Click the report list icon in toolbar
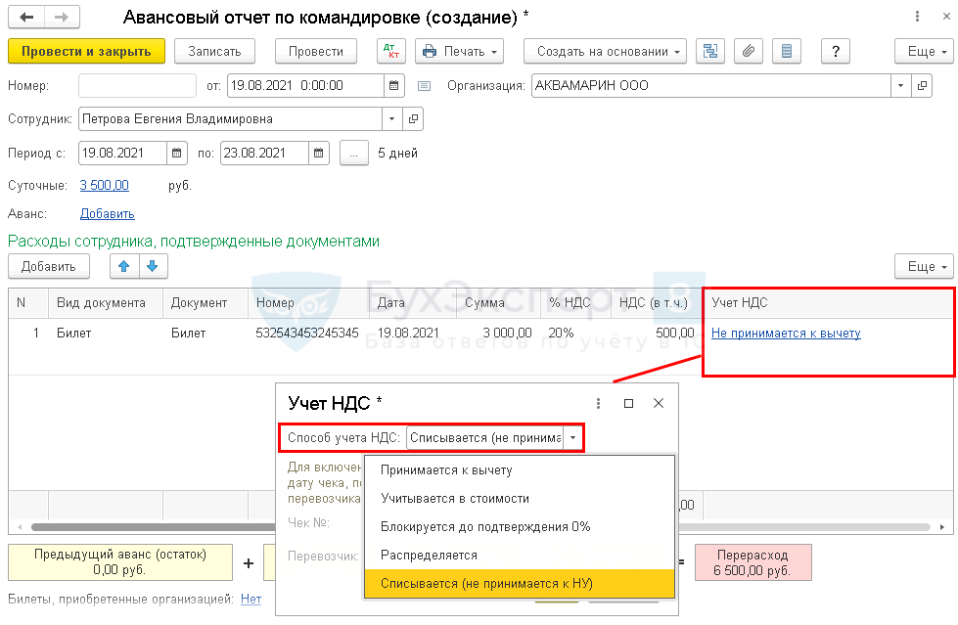Image resolution: width=958 pixels, height=625 pixels. tap(787, 51)
